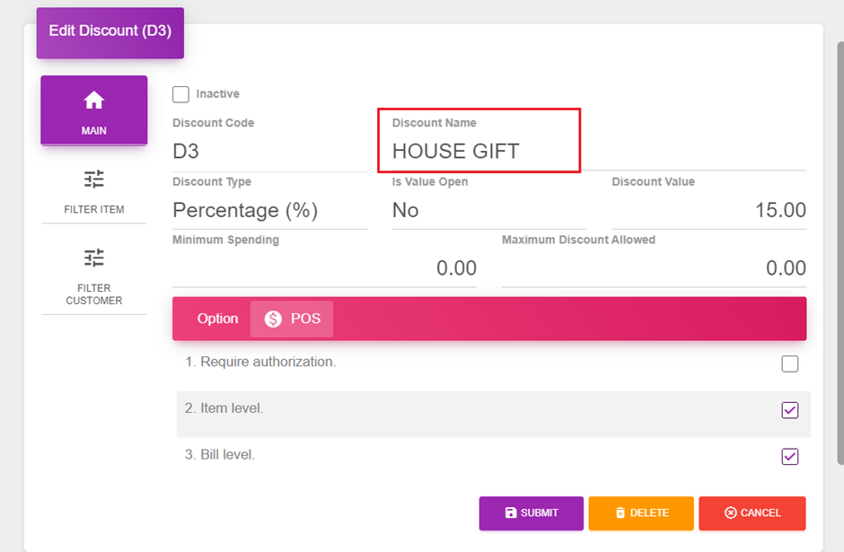Click the Filter Customer sliders icon

[x=93, y=258]
